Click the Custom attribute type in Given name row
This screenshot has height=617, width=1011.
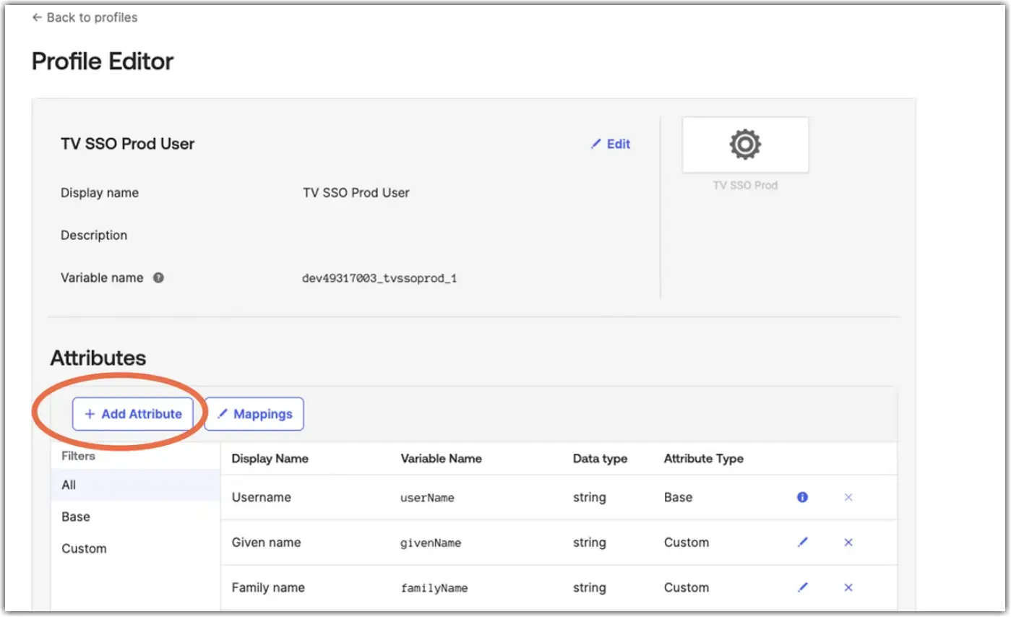686,543
